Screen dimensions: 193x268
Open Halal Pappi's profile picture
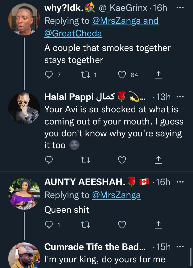coord(24,108)
